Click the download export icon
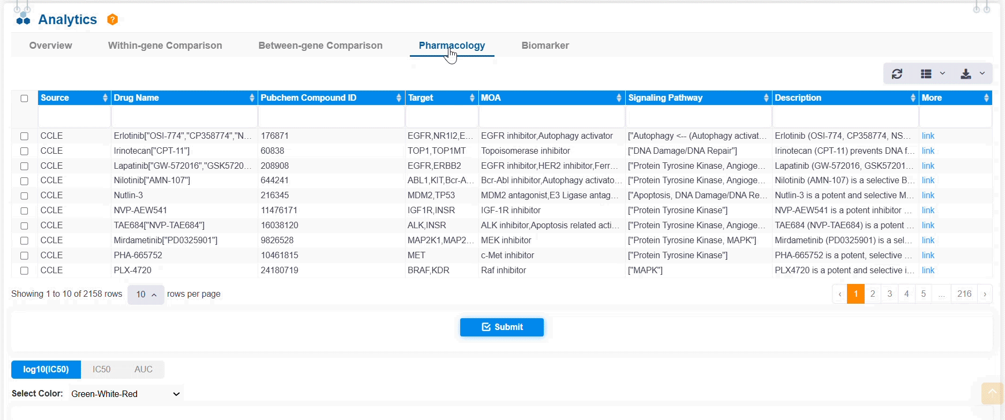The height and width of the screenshot is (420, 1005). pos(965,74)
